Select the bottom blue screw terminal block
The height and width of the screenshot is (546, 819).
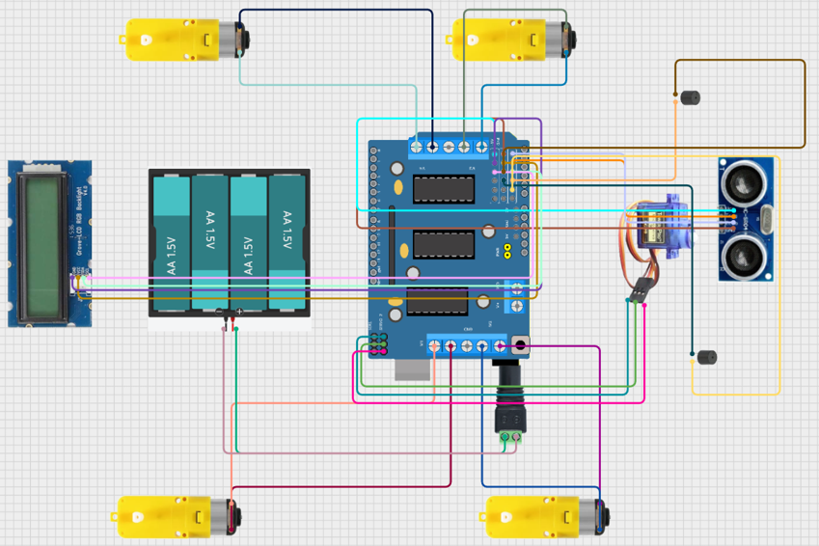coord(467,346)
